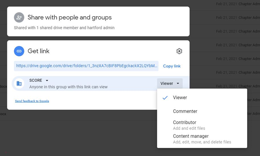Open link settings gear icon
Screen dimensions: 260x156
point(179,51)
